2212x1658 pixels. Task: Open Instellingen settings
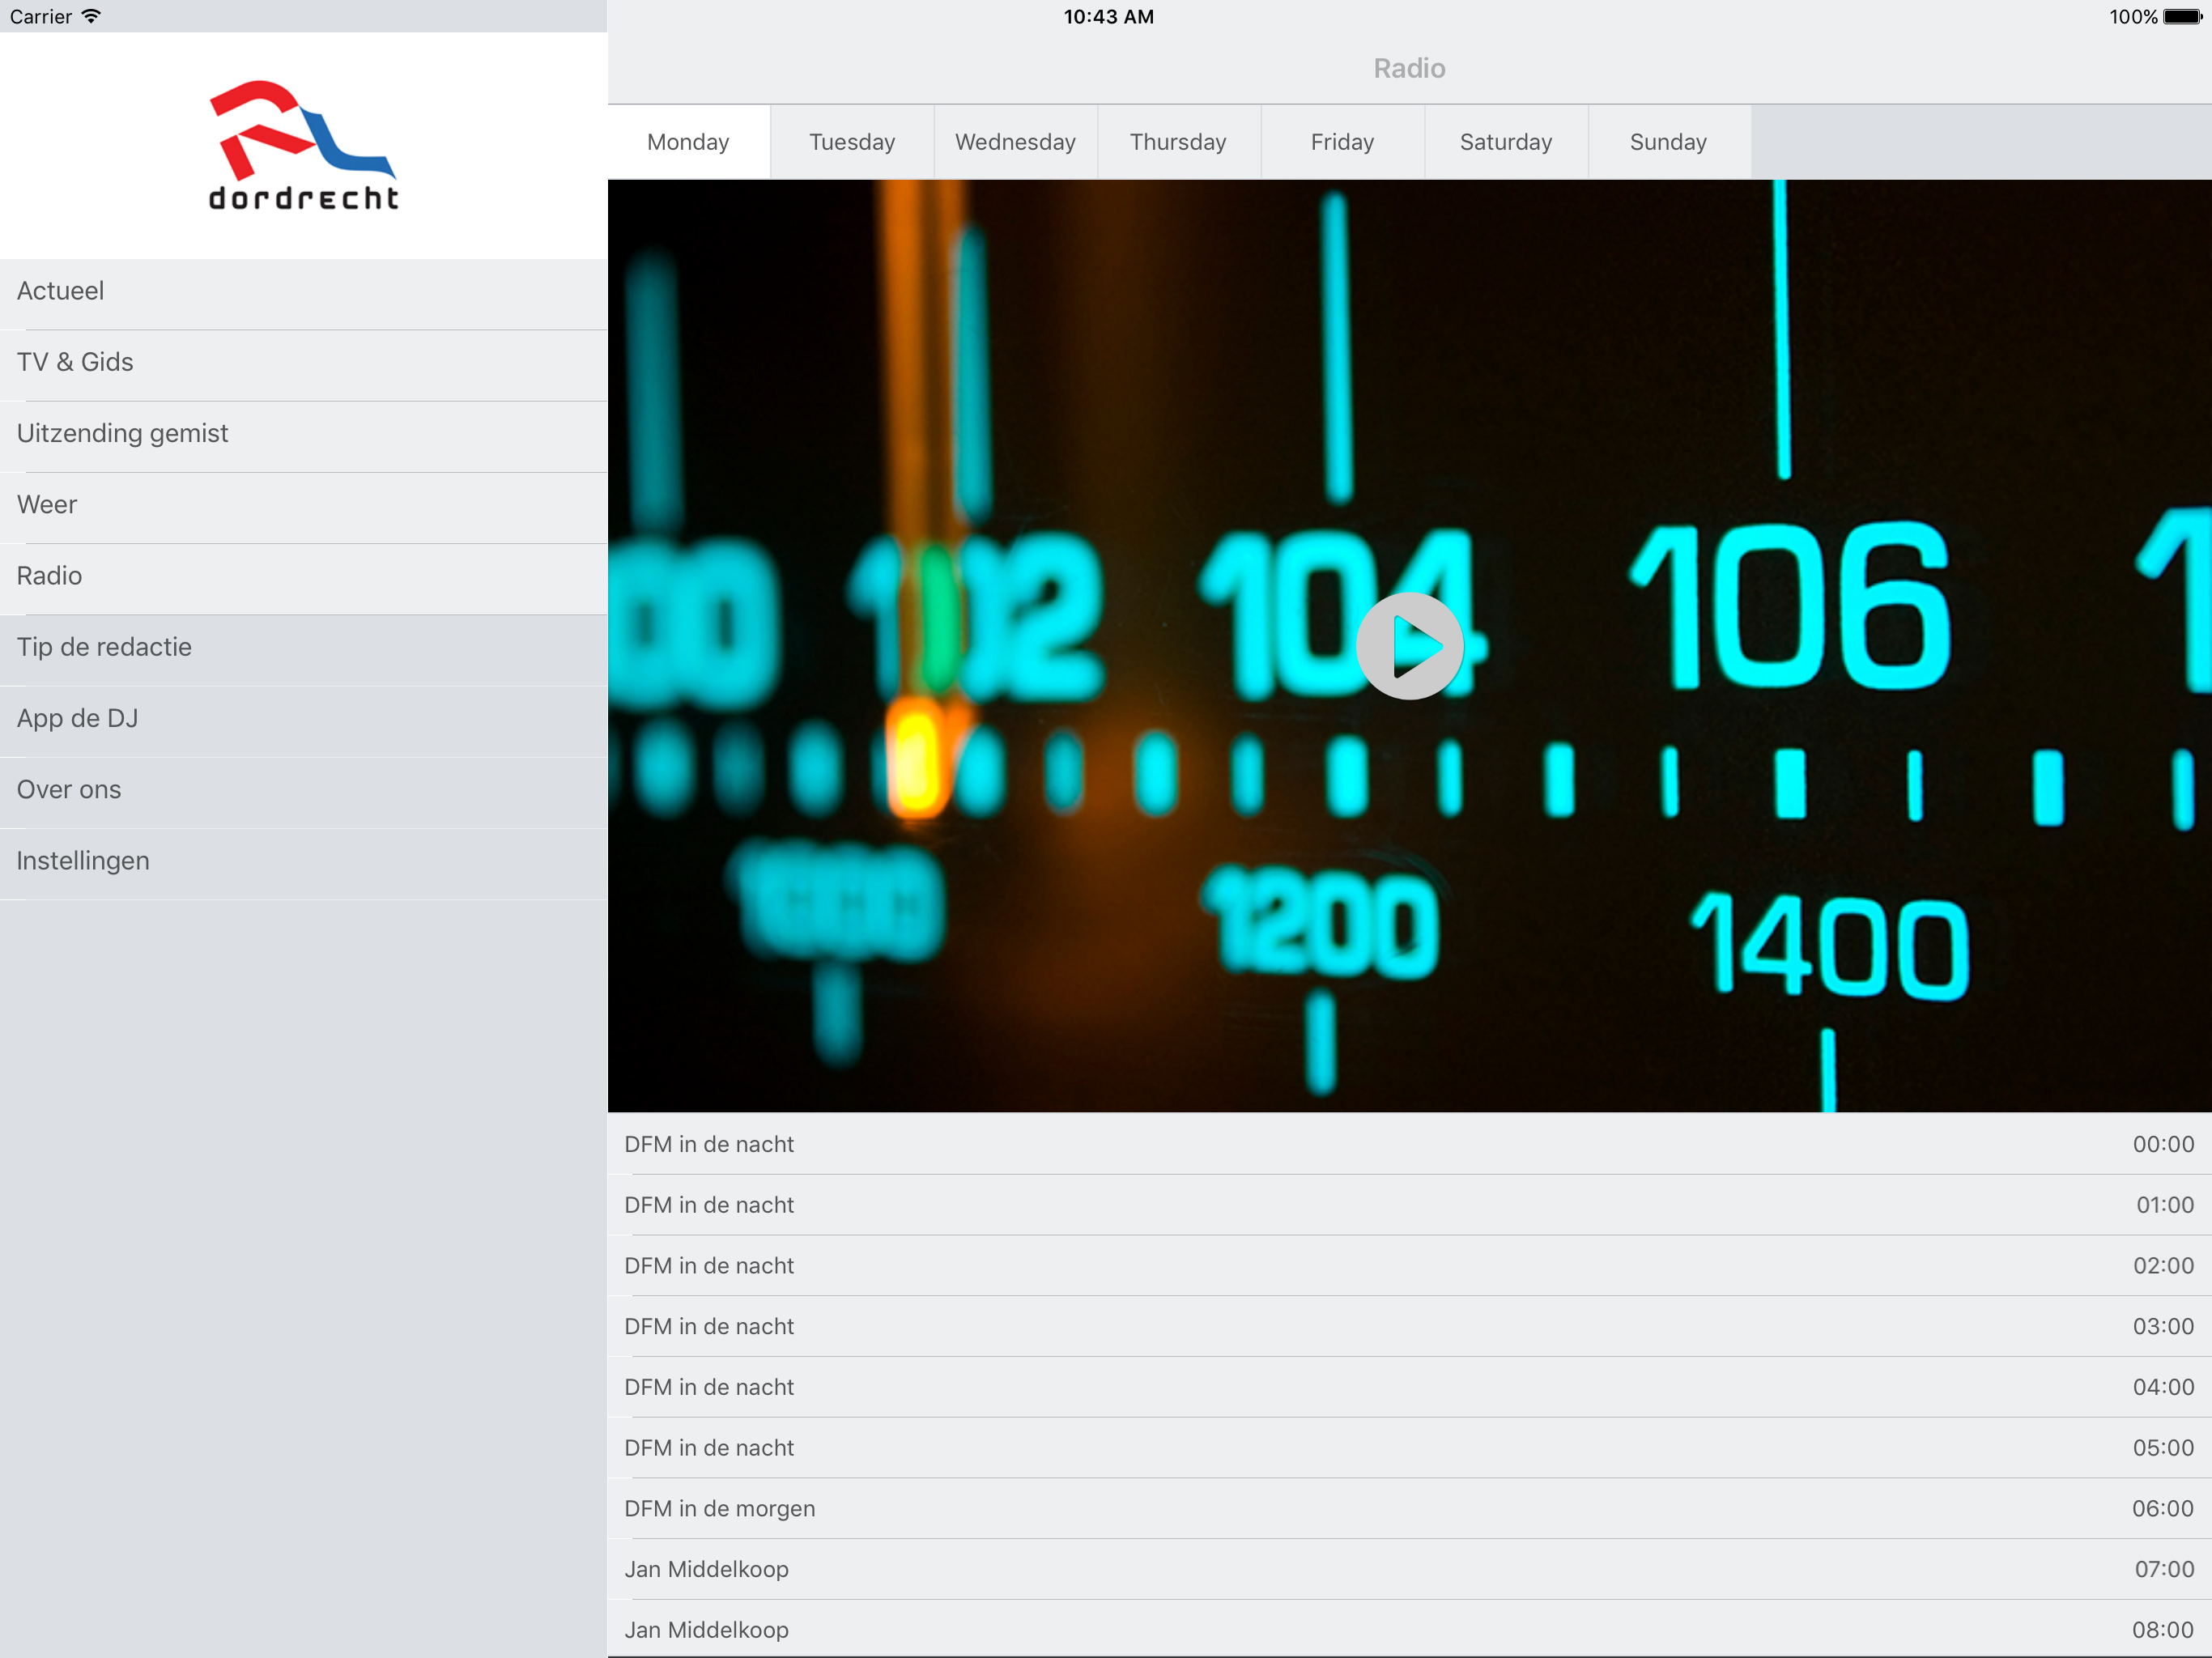pyautogui.click(x=304, y=863)
